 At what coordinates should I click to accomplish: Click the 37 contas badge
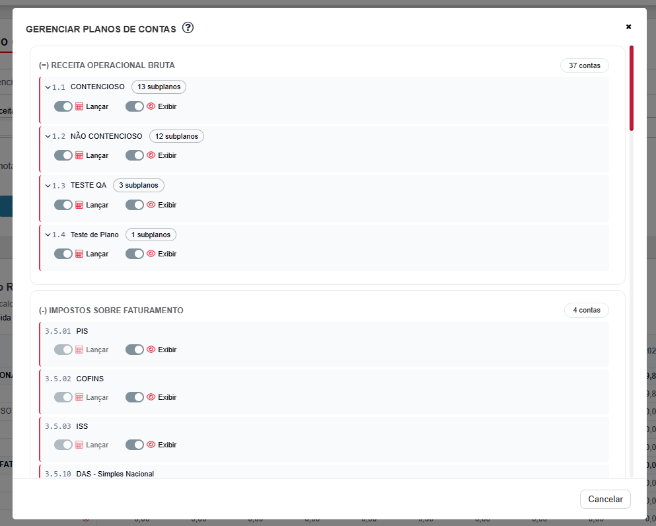tap(584, 65)
